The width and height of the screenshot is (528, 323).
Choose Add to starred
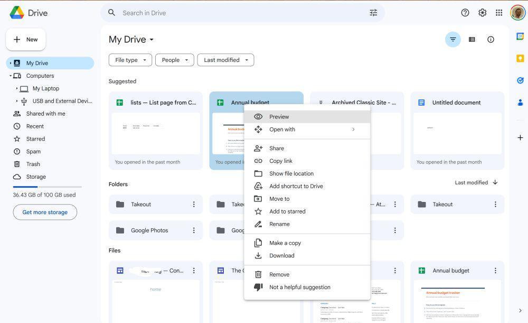(307, 211)
